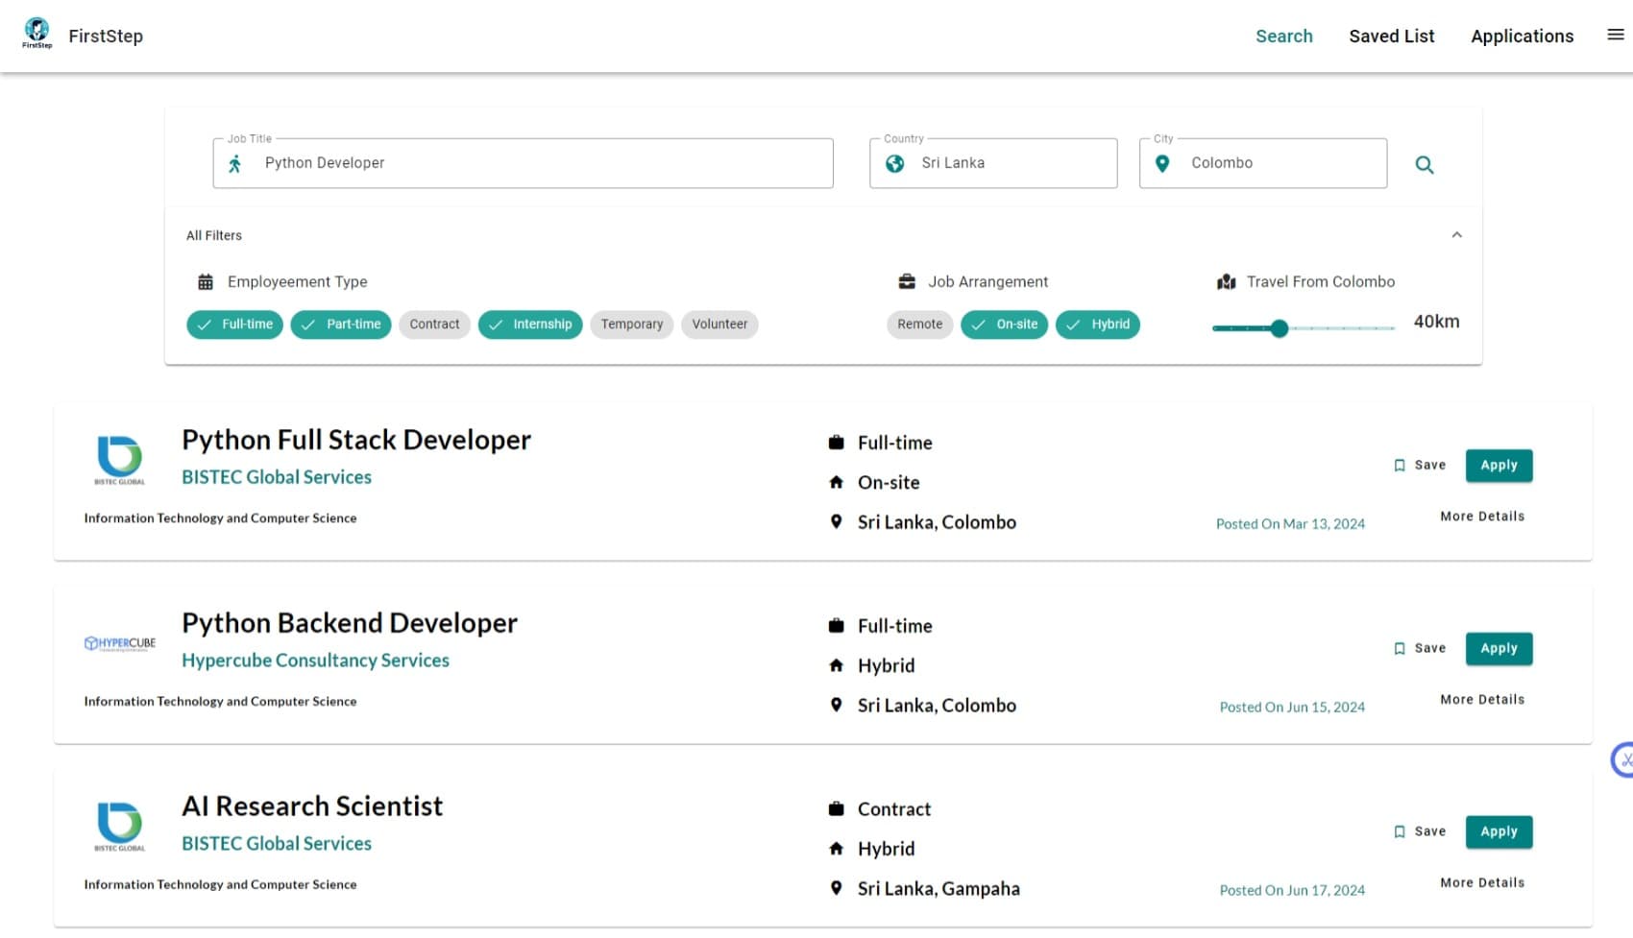This screenshot has height=938, width=1633.
Task: Click the briefcase icon next to Job Arrangement
Action: pyautogui.click(x=906, y=280)
